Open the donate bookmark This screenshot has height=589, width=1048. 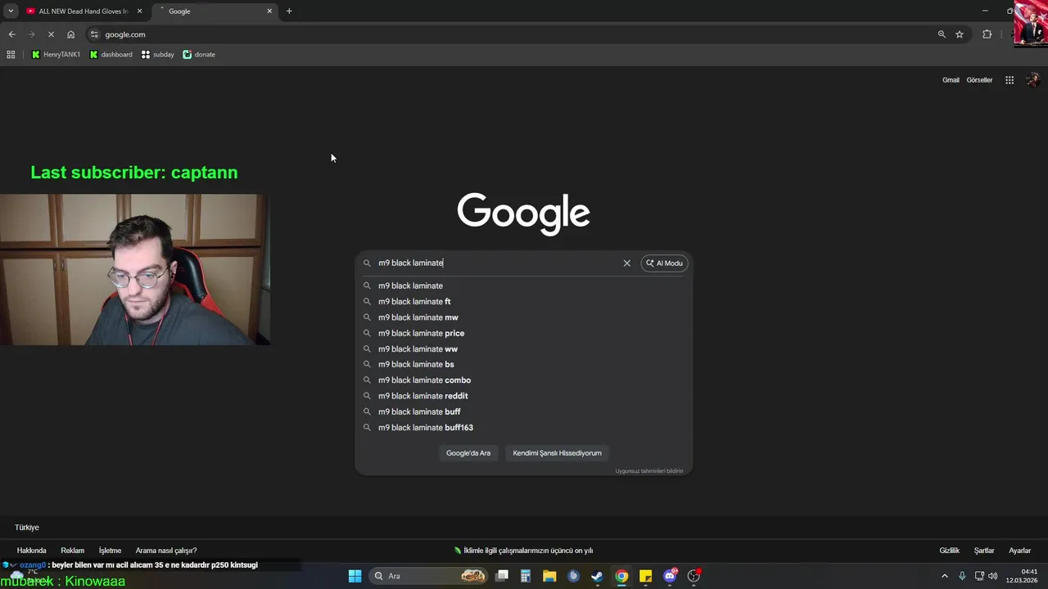click(199, 55)
